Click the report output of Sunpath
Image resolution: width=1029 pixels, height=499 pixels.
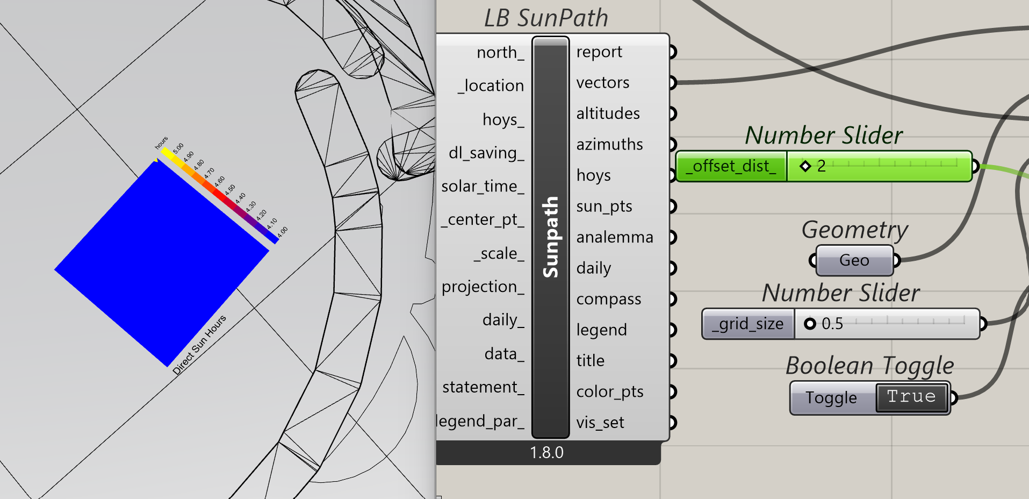(x=599, y=52)
